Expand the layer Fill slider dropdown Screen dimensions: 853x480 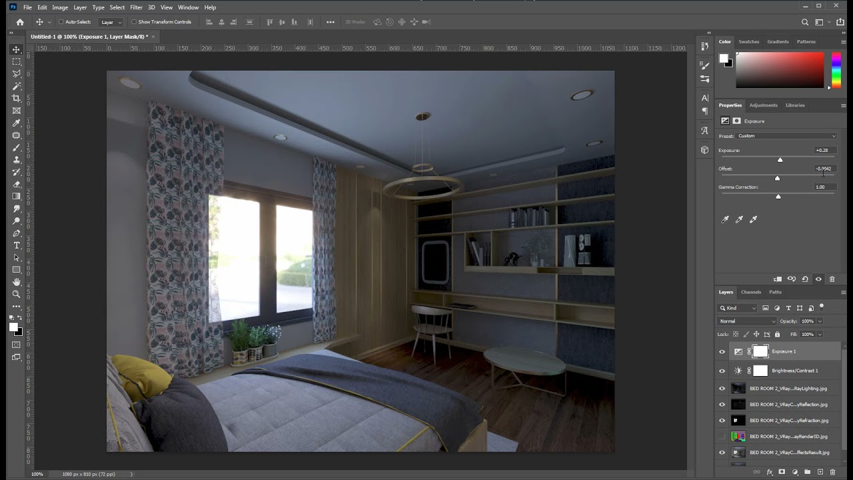pyautogui.click(x=820, y=334)
